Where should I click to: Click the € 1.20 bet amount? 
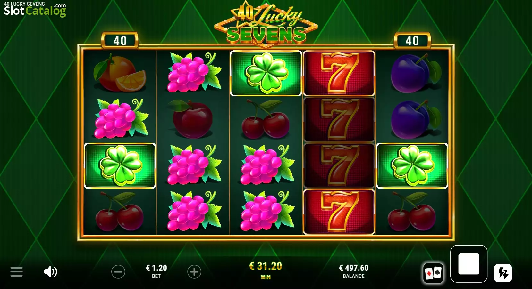click(x=156, y=268)
